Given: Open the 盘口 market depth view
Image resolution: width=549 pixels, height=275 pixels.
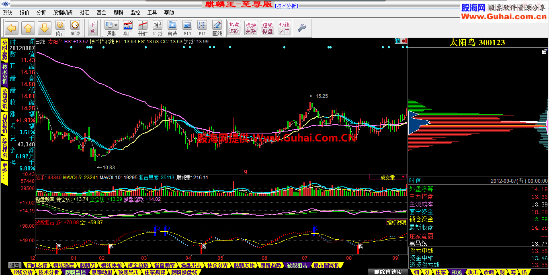Looking at the screenshot, I should pos(128,28).
